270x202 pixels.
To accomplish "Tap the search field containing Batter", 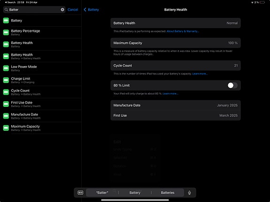I will pyautogui.click(x=34, y=10).
